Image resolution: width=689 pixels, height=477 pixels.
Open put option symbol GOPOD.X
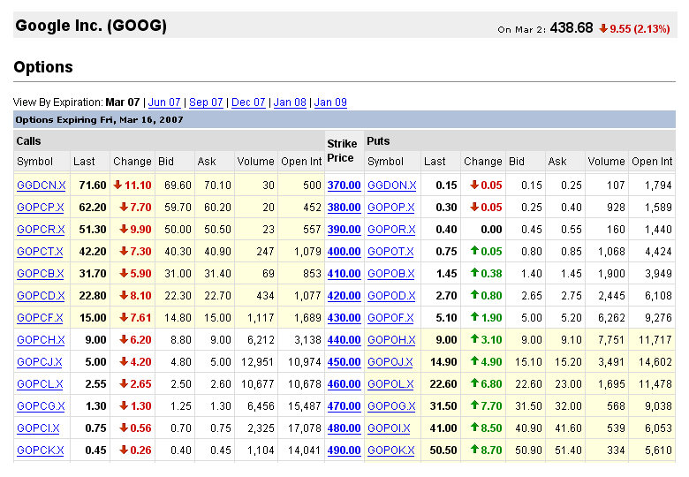[391, 296]
